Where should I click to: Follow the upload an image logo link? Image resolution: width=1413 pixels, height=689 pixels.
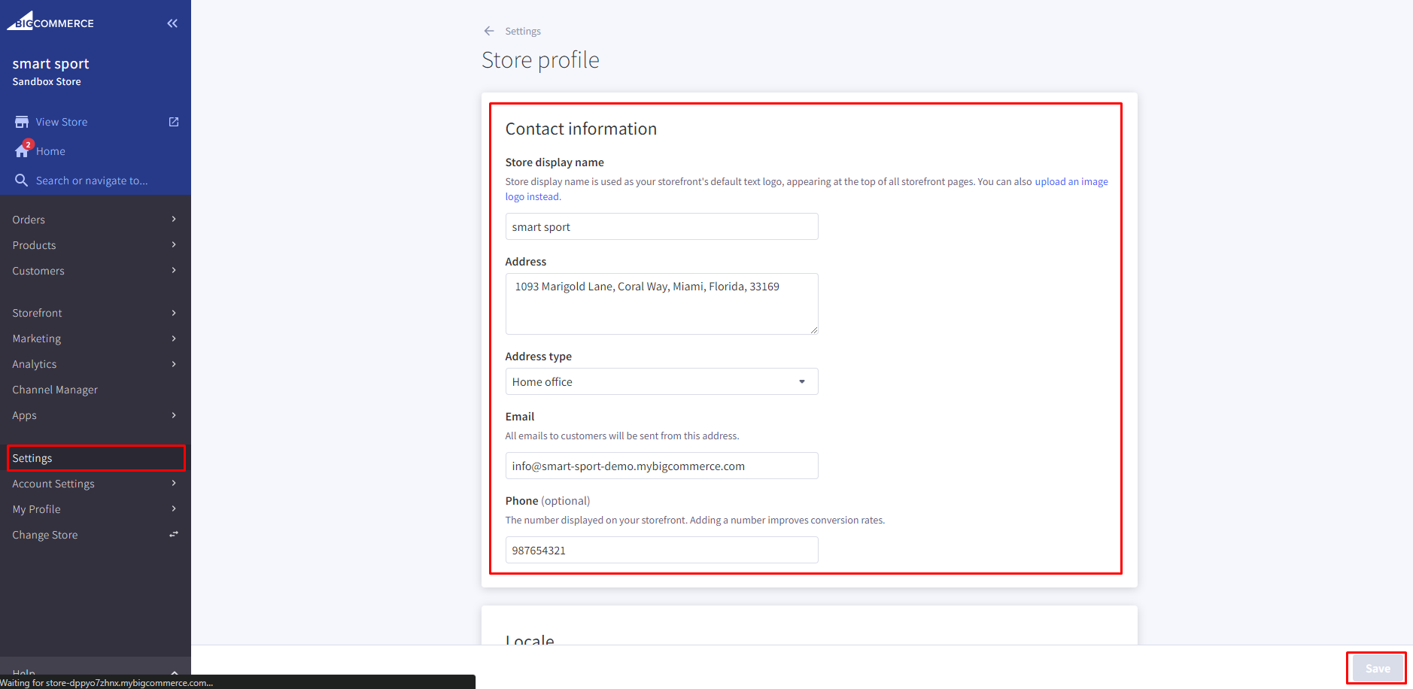[1071, 182]
